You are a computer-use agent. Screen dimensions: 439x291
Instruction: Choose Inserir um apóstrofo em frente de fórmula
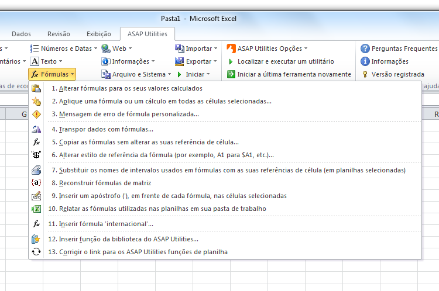pos(225,196)
